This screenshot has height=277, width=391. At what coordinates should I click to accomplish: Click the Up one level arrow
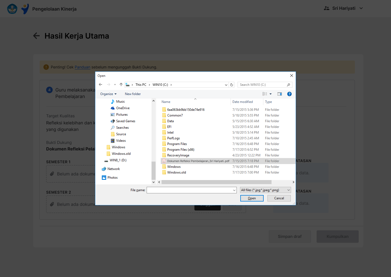[x=121, y=85]
